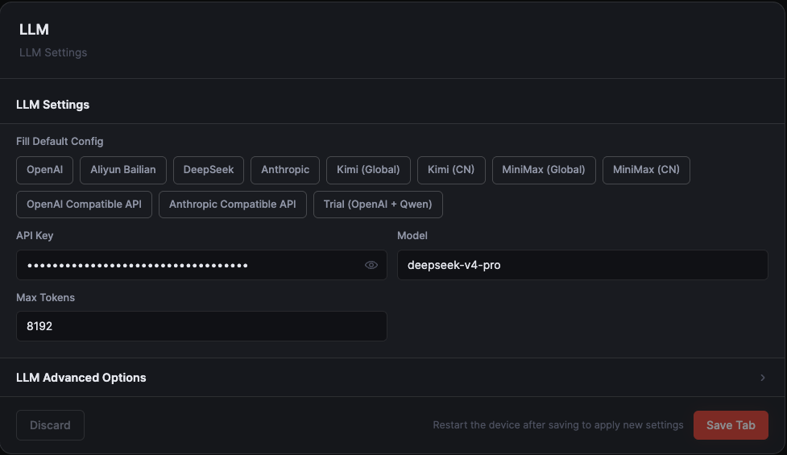Open the LLM Advanced Options section header
The height and width of the screenshot is (455, 787).
click(x=392, y=377)
